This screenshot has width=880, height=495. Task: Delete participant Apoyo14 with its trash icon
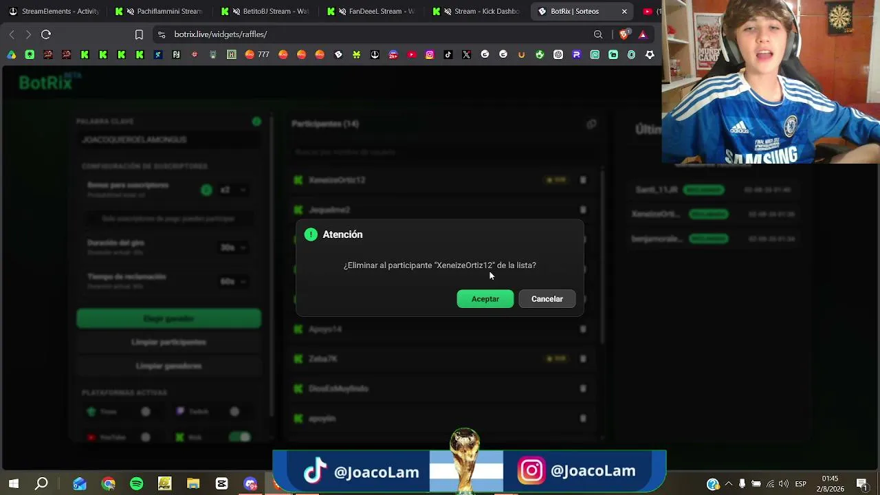(x=583, y=329)
